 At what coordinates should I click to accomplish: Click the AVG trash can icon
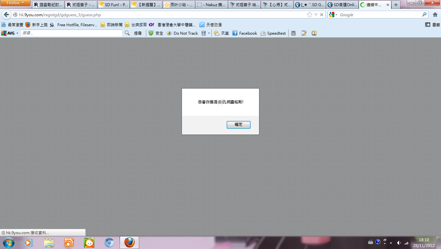click(x=204, y=33)
